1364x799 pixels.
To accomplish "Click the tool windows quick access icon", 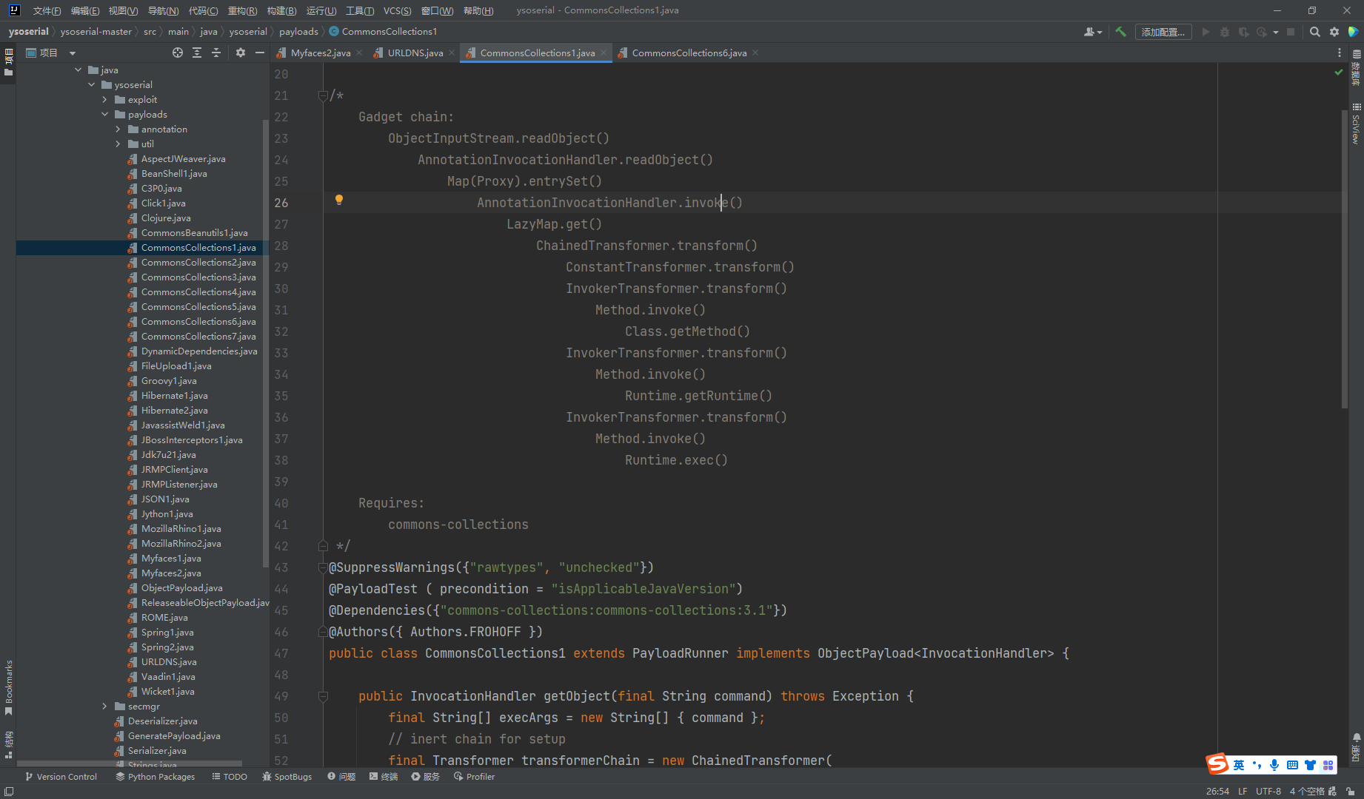I will (9, 792).
